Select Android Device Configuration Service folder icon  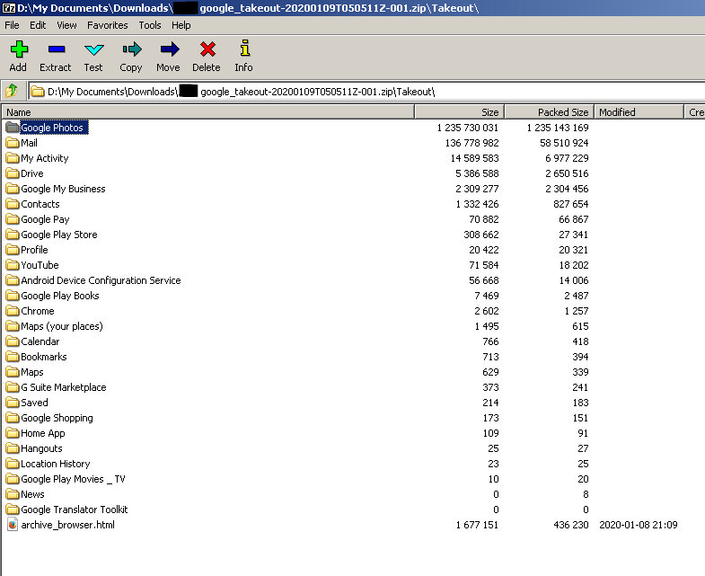tap(13, 280)
